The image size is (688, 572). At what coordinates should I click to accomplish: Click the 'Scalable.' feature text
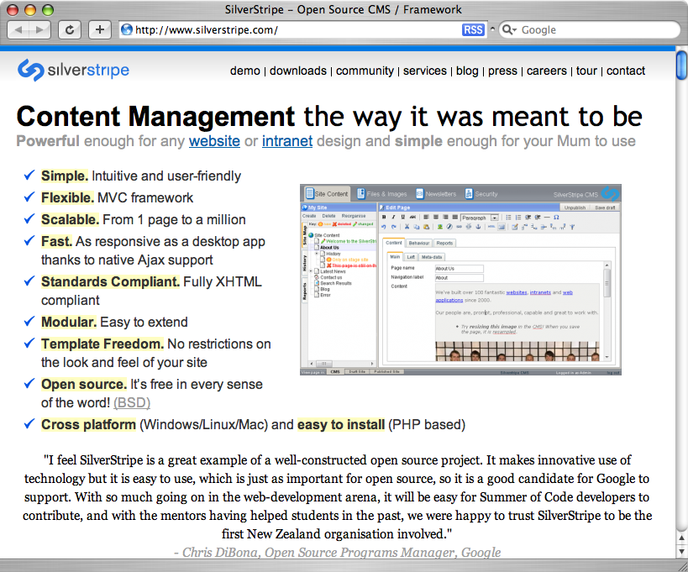point(71,220)
